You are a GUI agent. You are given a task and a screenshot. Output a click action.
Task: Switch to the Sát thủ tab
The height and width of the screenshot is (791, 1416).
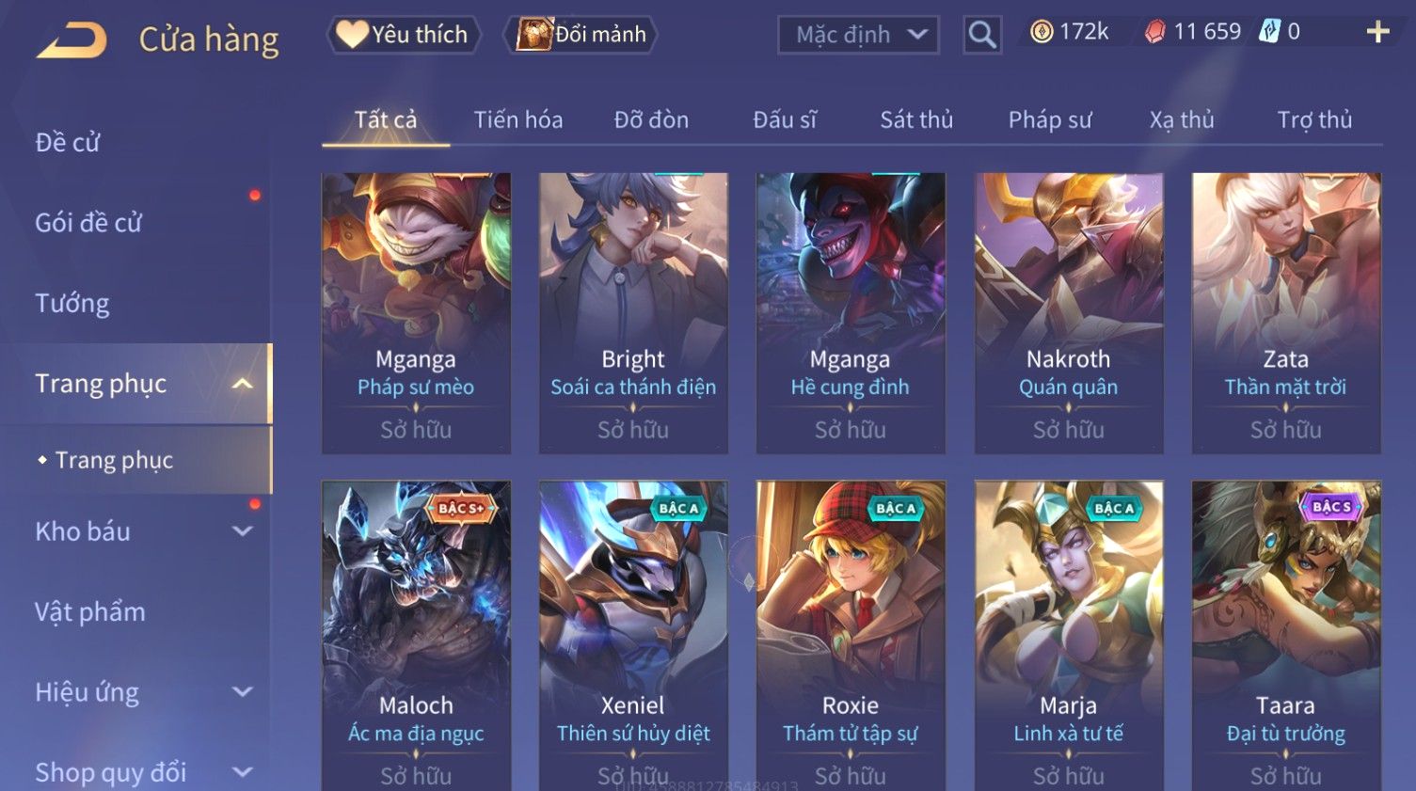pyautogui.click(x=916, y=120)
